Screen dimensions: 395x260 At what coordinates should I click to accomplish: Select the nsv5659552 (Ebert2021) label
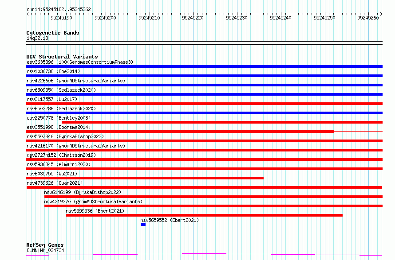coord(170,220)
